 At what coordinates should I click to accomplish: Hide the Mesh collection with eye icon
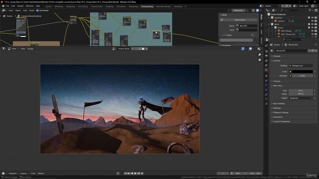(x=313, y=24)
